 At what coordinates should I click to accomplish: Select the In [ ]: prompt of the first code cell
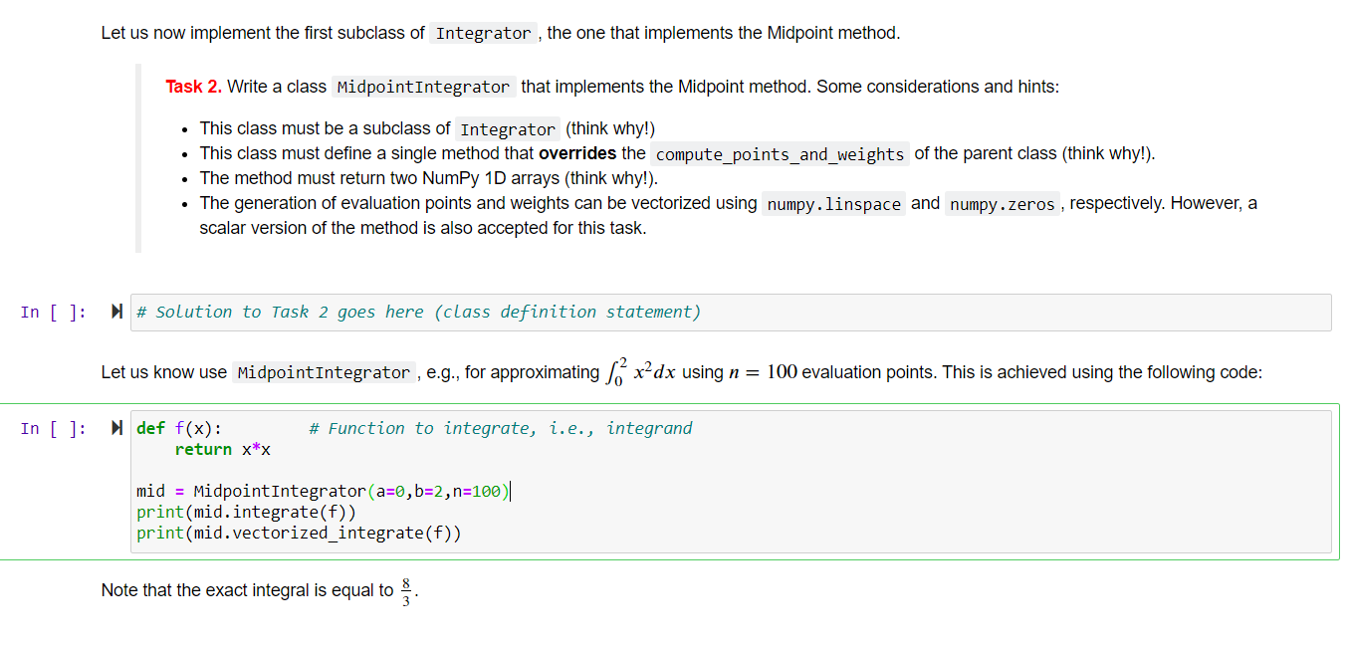[x=53, y=312]
